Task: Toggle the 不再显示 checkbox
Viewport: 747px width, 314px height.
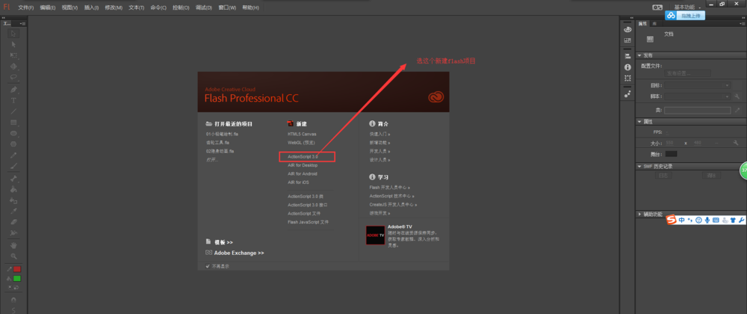Action: [x=208, y=266]
